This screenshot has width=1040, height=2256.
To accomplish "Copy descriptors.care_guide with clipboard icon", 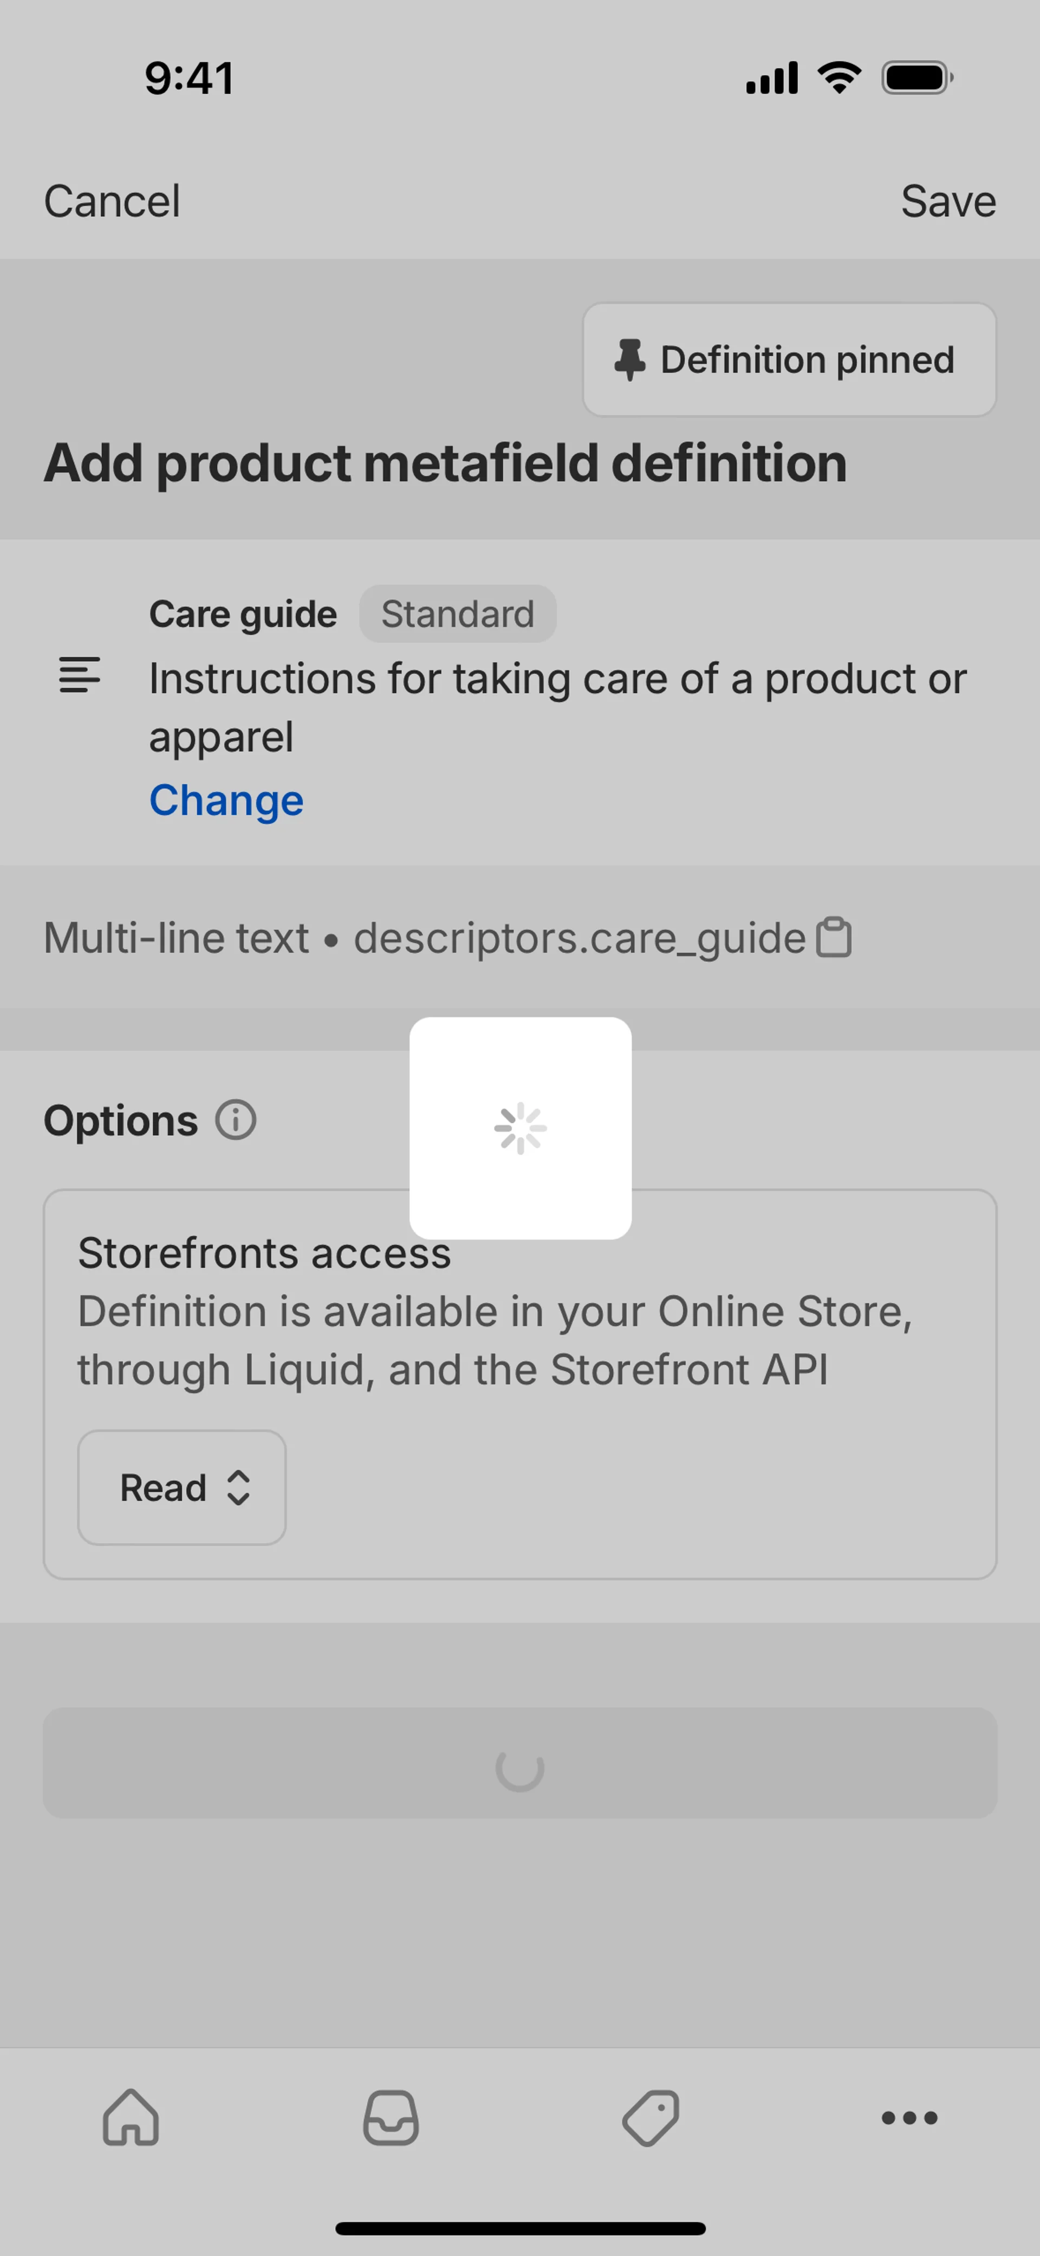I will point(834,938).
